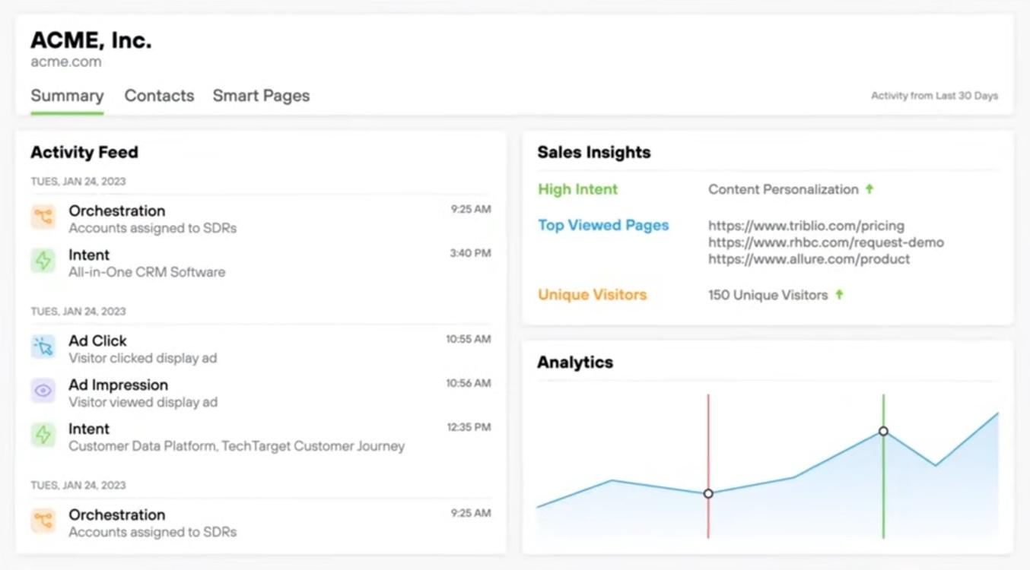Click the ACME, Inc. company title
This screenshot has width=1030, height=570.
click(91, 40)
